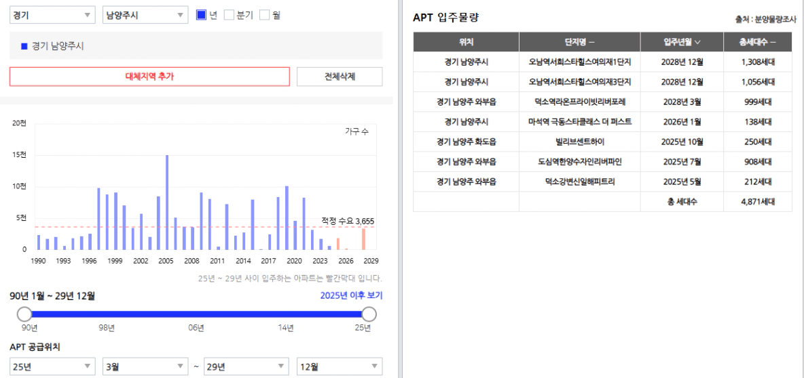Click the left slider handle at 90년

coord(24,314)
